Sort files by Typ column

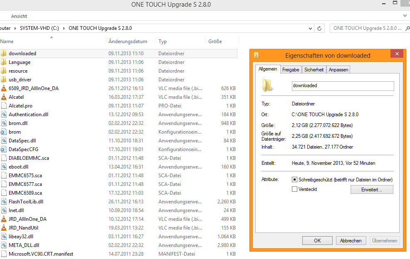click(163, 41)
